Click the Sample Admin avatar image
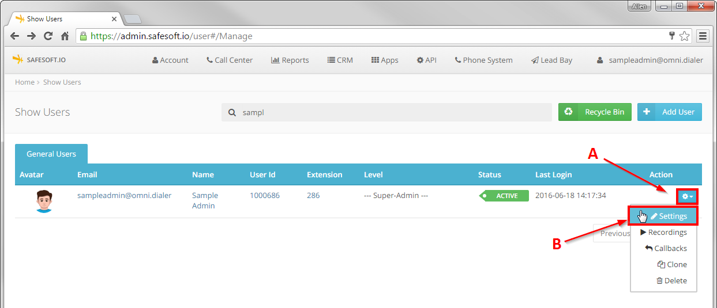717x308 pixels. (44, 201)
